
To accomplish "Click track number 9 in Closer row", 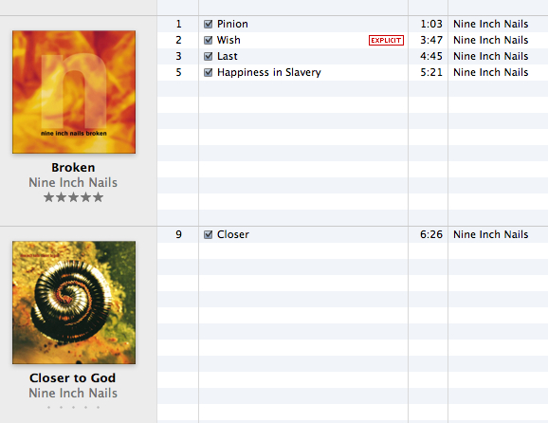I will [x=178, y=234].
